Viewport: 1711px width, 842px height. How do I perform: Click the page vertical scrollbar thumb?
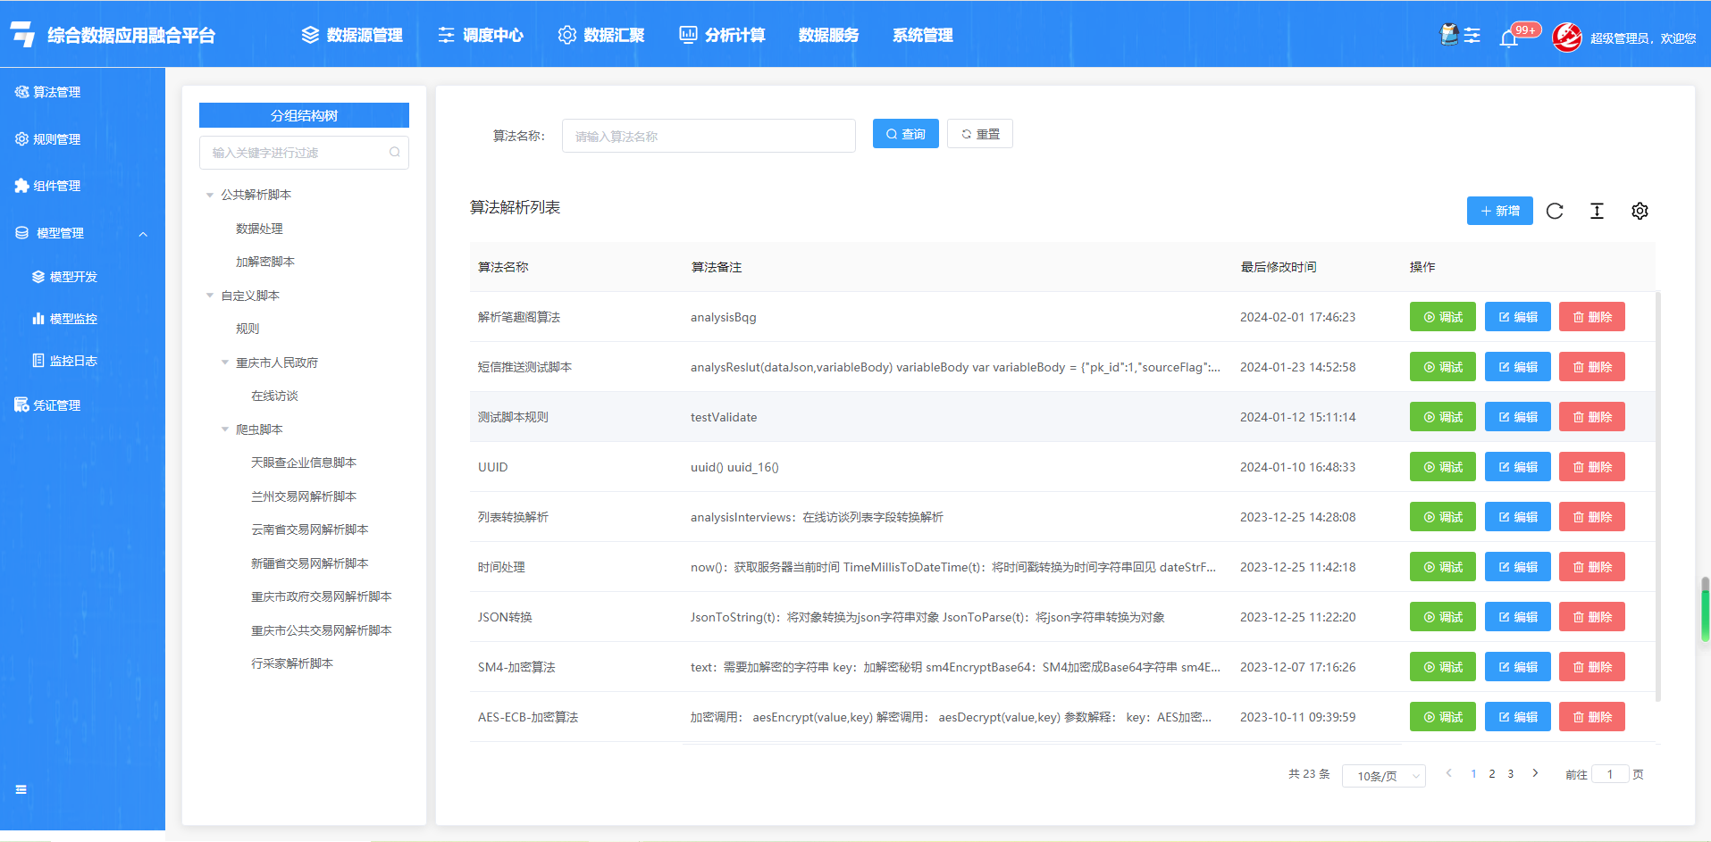point(1705,610)
